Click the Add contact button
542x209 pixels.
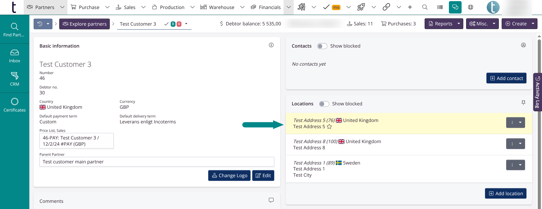pos(506,78)
